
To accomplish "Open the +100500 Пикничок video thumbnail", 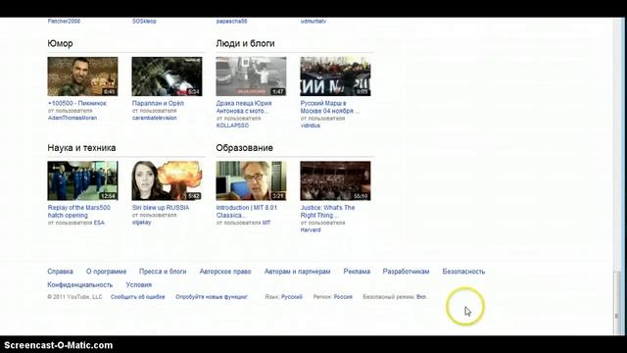I will pyautogui.click(x=82, y=76).
